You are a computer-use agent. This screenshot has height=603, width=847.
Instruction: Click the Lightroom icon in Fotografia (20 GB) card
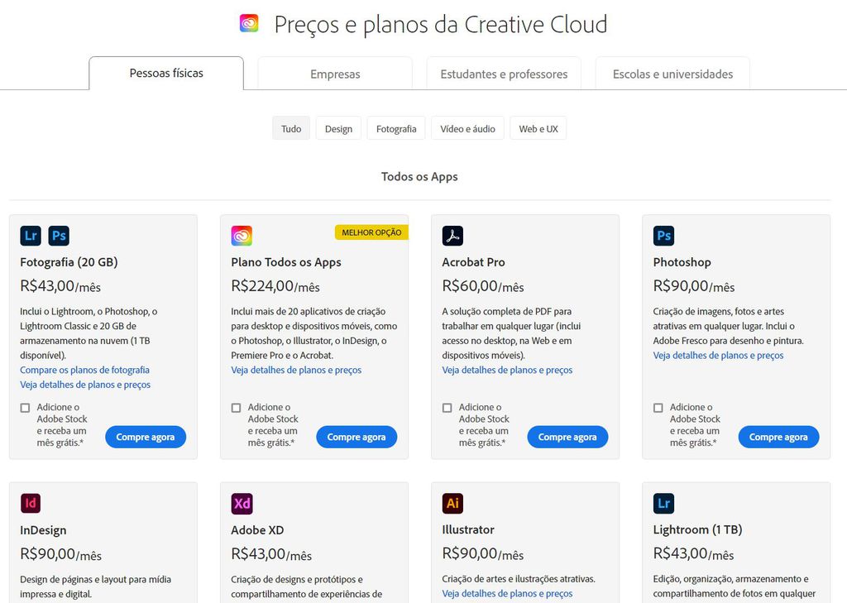[31, 236]
